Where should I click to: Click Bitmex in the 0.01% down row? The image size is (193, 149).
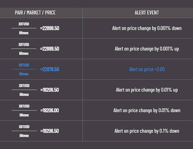[x=24, y=115]
